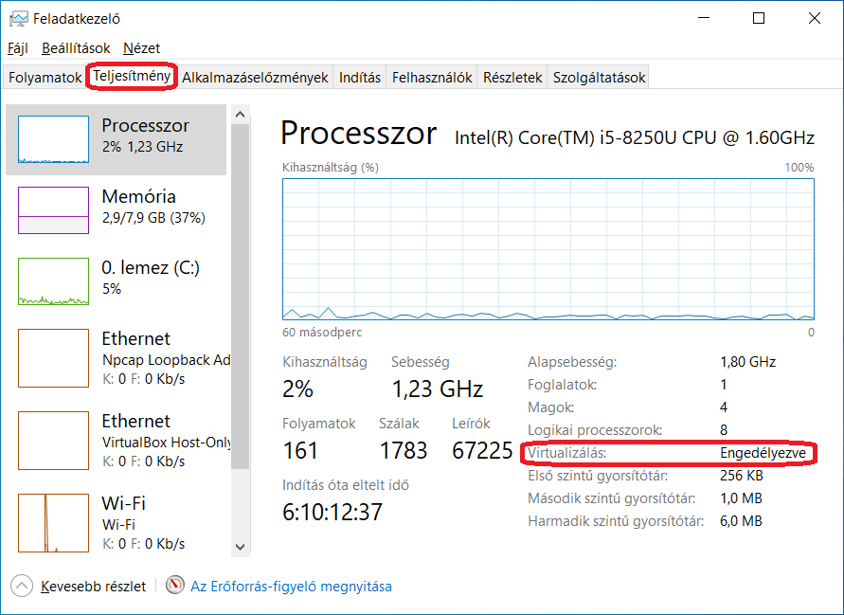The image size is (844, 615).
Task: Select the VirtualBox Host-Only Ethernet graph icon
Action: point(53,441)
